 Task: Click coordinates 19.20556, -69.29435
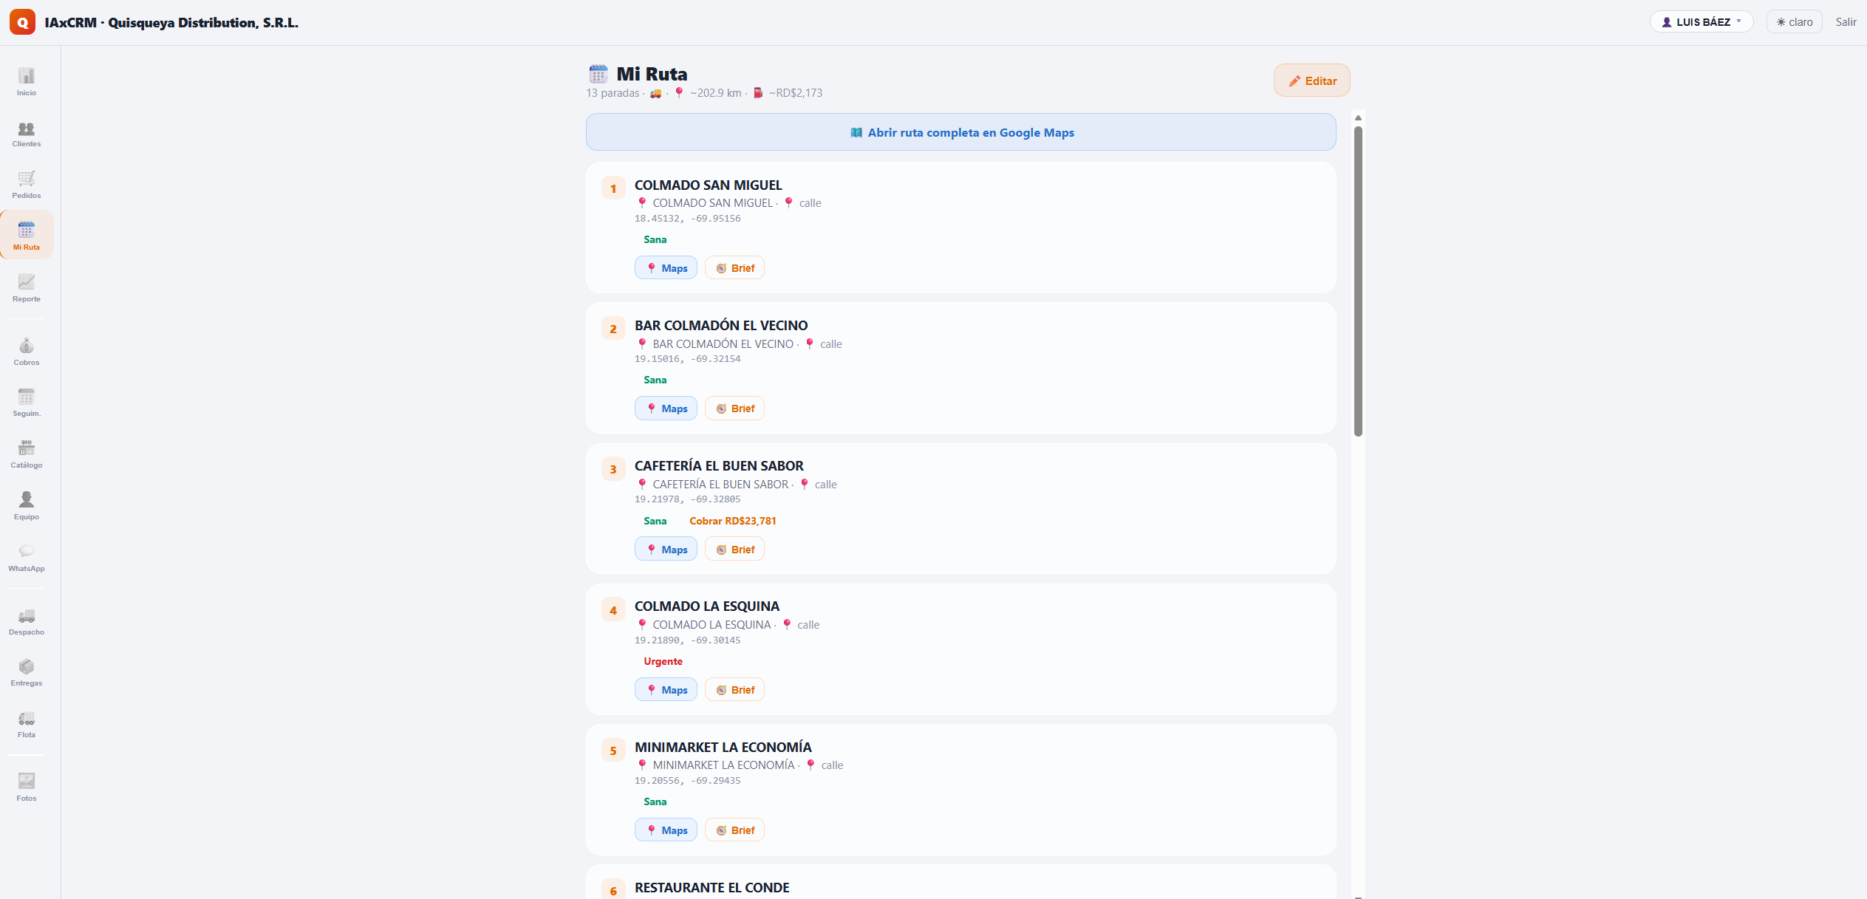click(687, 781)
